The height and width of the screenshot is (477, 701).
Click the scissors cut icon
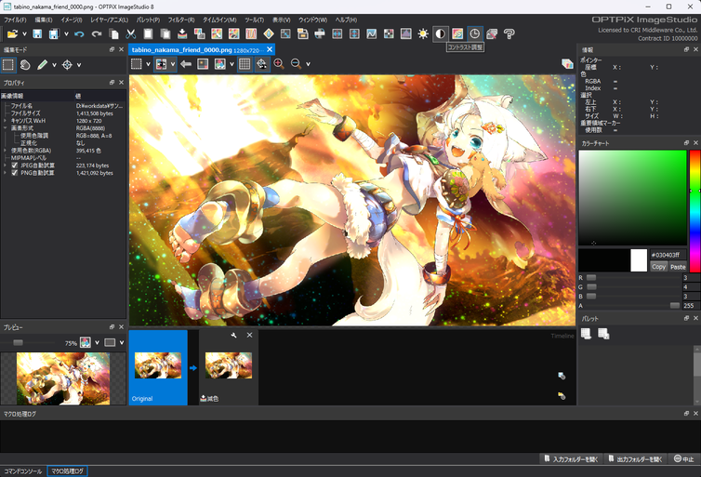pyautogui.click(x=130, y=33)
